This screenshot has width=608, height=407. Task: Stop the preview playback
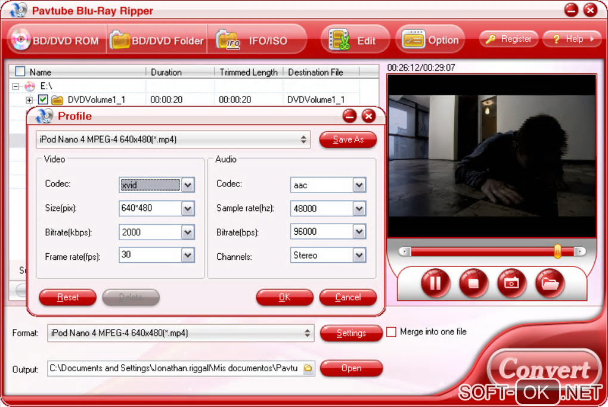coord(473,283)
